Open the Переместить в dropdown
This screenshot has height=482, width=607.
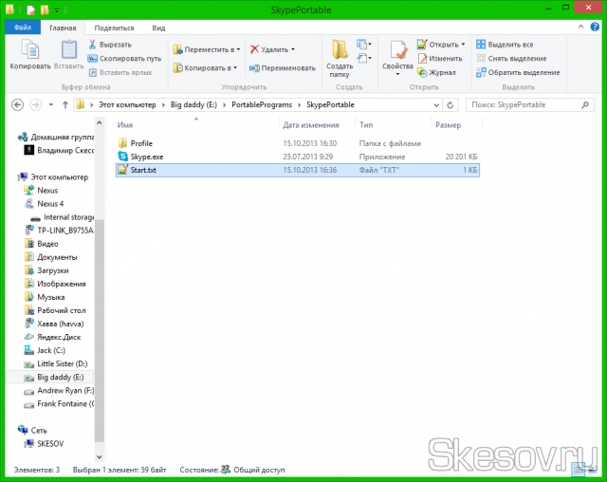point(237,49)
